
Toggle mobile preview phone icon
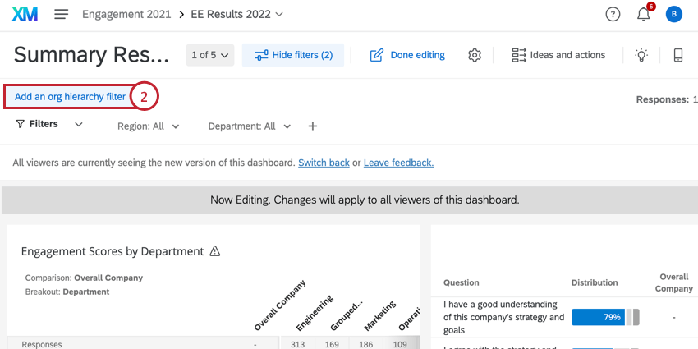(x=678, y=55)
